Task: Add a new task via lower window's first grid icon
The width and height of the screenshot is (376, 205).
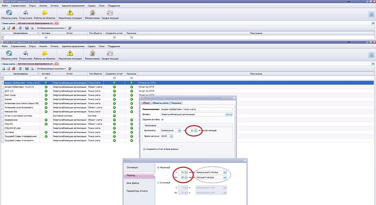Action: (3, 69)
